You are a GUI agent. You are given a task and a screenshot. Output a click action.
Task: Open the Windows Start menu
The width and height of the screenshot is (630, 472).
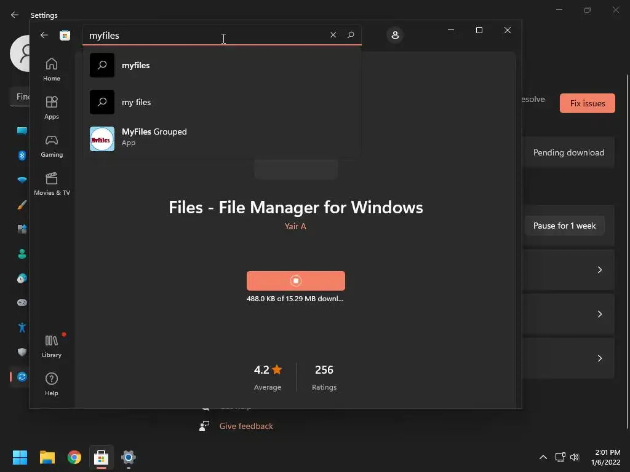20,457
